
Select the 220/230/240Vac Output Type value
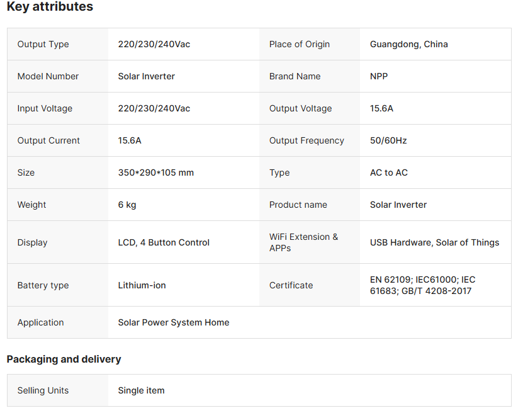(154, 44)
